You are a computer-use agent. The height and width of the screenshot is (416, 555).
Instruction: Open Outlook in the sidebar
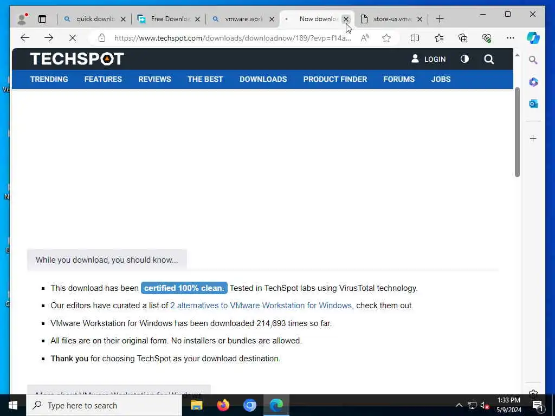[533, 103]
